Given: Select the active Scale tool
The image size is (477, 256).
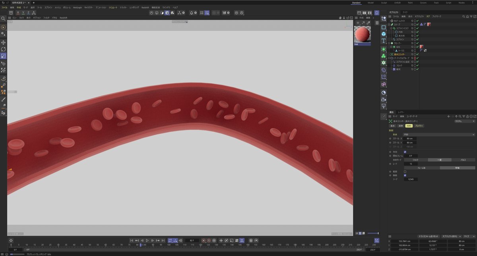Looking at the screenshot, I should coord(4,56).
